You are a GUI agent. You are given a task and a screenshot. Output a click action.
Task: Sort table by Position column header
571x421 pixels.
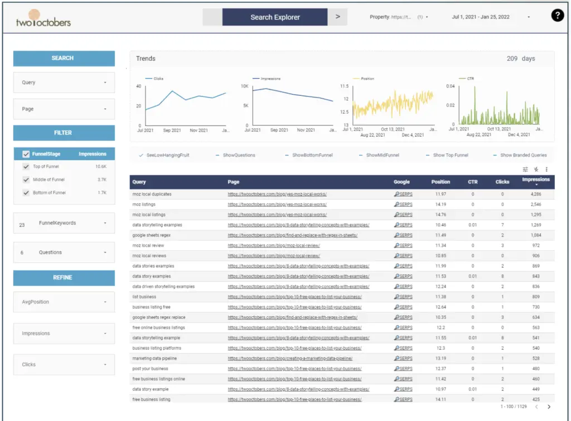tap(441, 182)
